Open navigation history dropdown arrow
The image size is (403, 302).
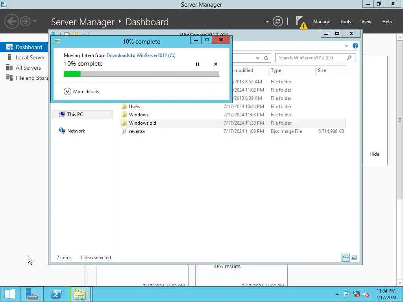tap(35, 21)
